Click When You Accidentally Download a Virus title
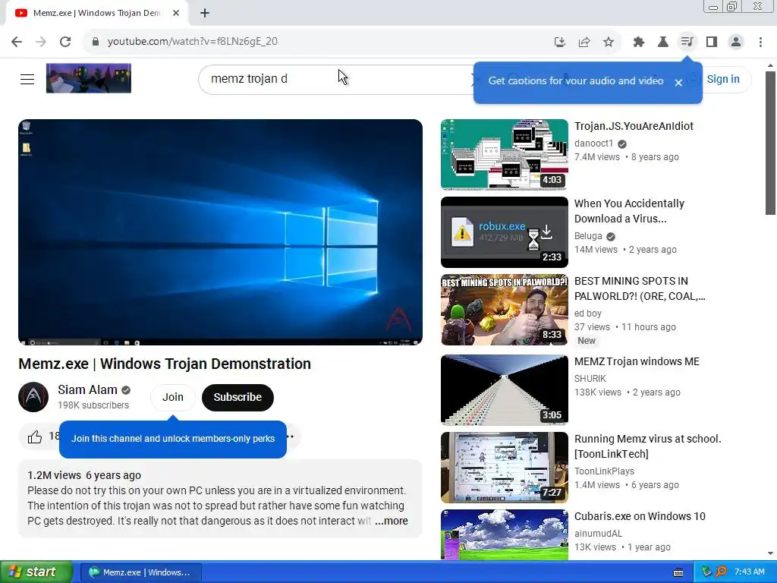777x583 pixels. pyautogui.click(x=629, y=211)
